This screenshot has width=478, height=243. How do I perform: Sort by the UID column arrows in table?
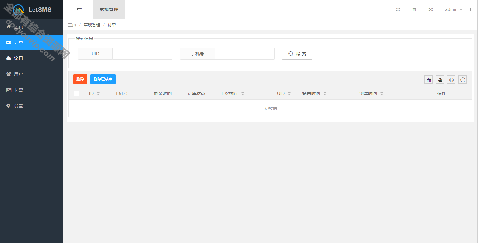point(289,93)
